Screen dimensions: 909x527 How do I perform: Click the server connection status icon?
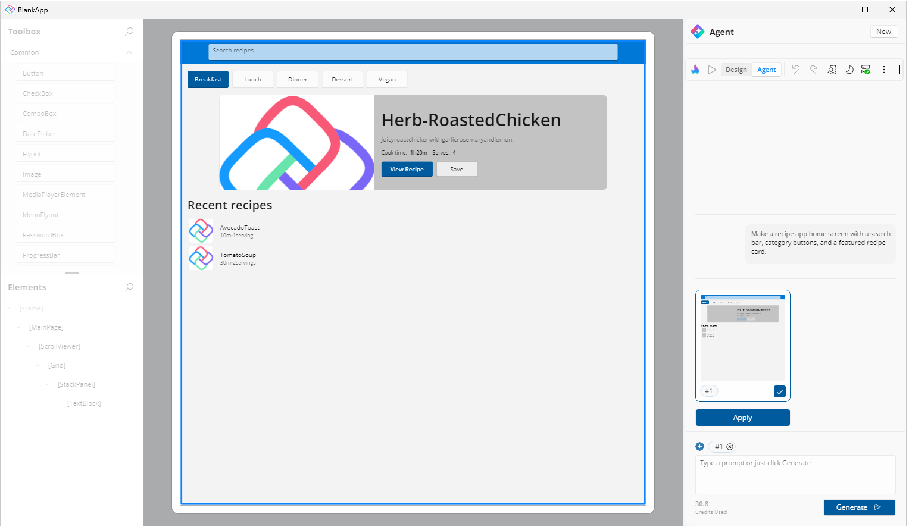[x=866, y=70]
